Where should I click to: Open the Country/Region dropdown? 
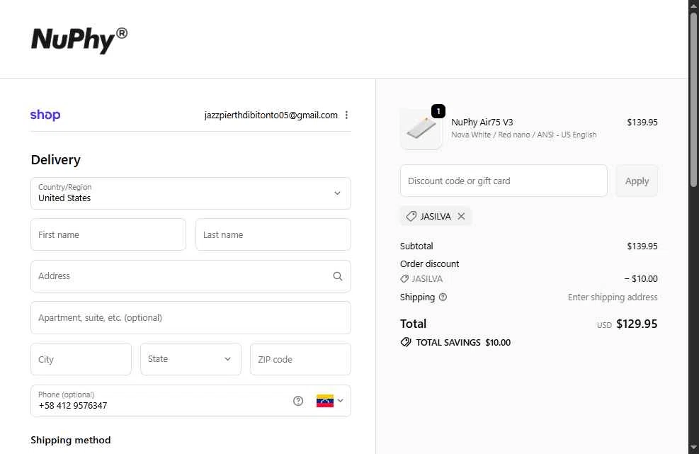pos(191,193)
